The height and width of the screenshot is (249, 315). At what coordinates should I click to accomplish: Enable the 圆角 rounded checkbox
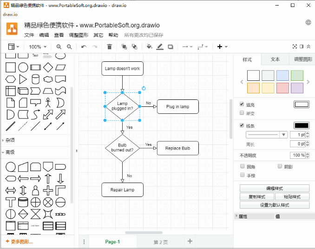point(242,166)
